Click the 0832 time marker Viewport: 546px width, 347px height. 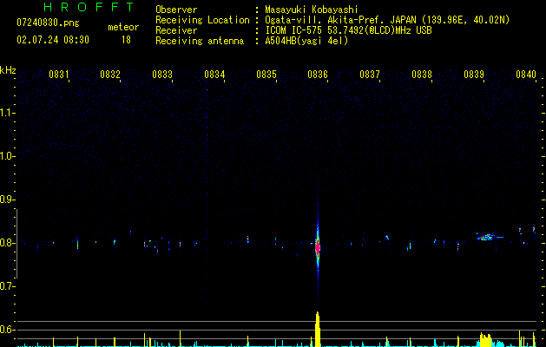[x=110, y=75]
